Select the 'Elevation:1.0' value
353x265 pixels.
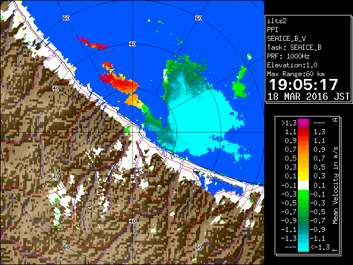point(292,65)
